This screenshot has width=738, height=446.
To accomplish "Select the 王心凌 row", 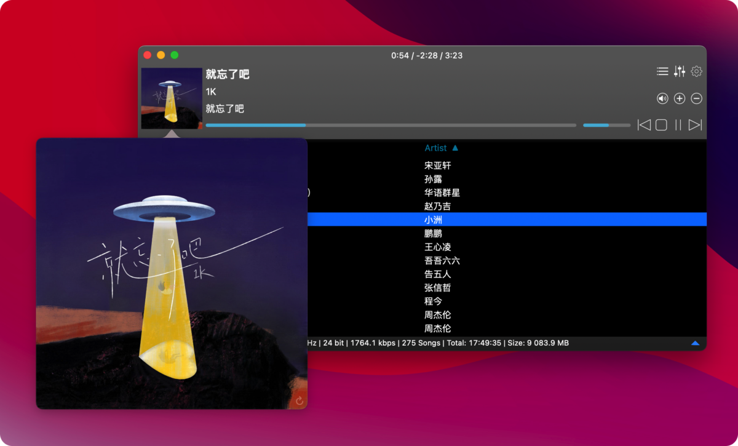I will point(507,247).
